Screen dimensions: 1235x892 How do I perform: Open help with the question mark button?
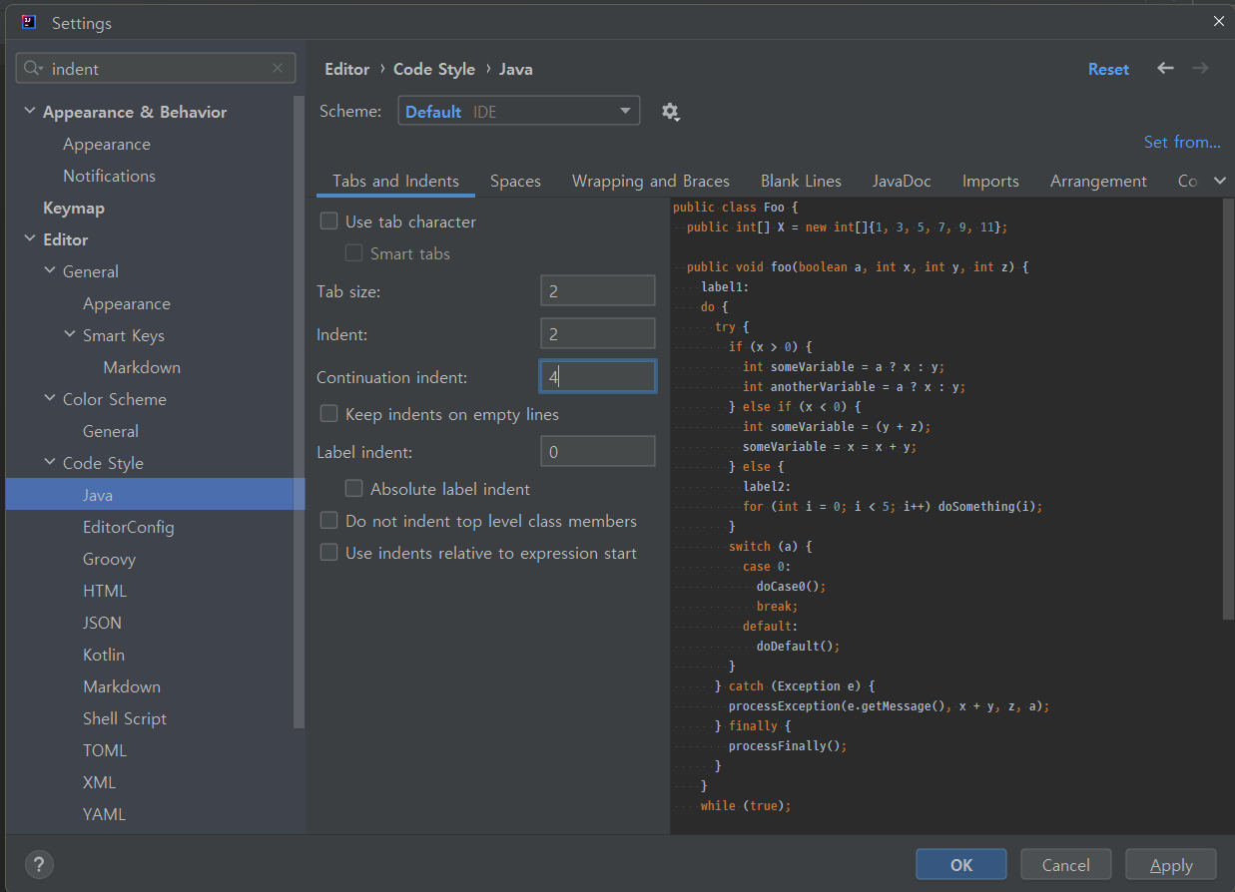pyautogui.click(x=38, y=864)
